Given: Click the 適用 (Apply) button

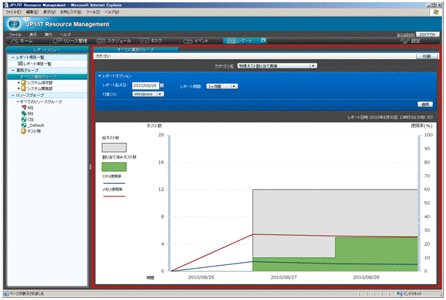Looking at the screenshot, I should 426,104.
